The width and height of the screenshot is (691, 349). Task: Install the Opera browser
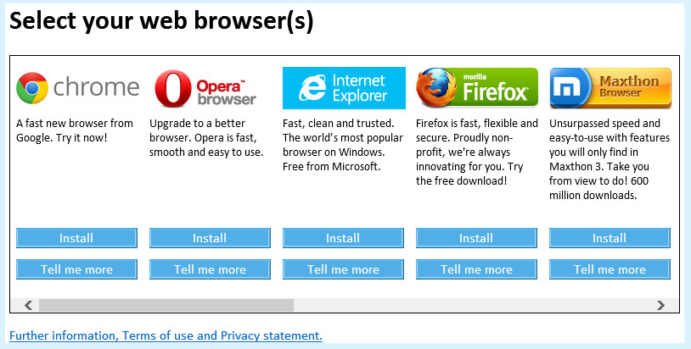click(x=210, y=238)
